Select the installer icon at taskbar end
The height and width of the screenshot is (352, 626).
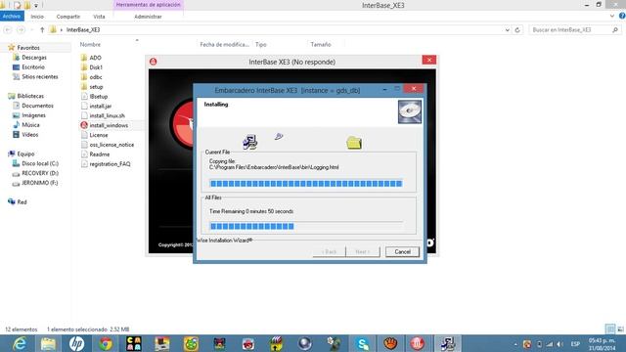tap(448, 343)
